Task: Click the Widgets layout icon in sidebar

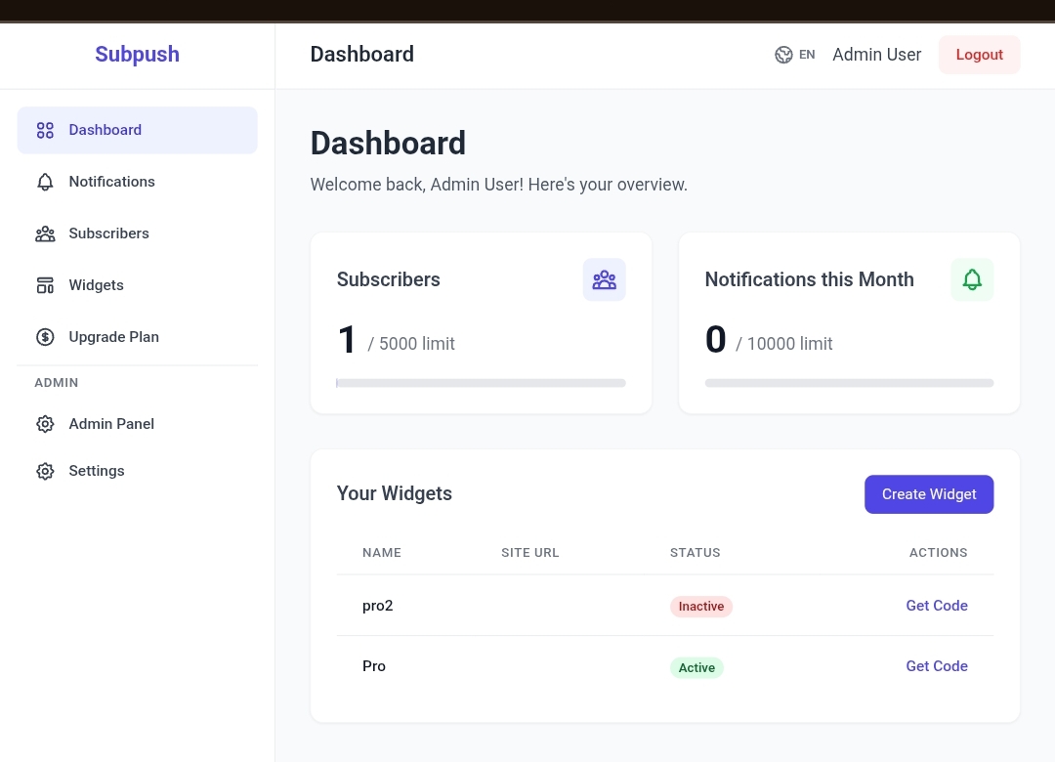Action: point(45,285)
